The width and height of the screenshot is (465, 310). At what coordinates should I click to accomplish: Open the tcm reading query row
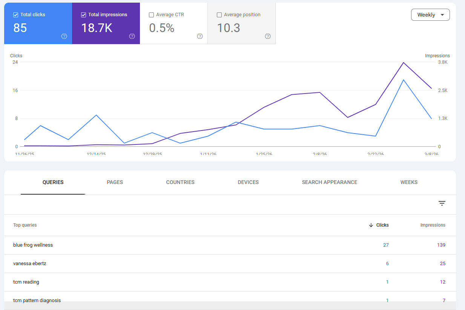pyautogui.click(x=27, y=282)
